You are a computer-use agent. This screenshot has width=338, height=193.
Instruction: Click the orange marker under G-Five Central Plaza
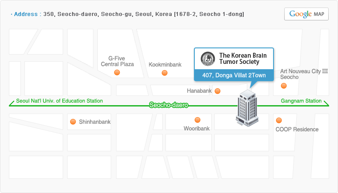[x=117, y=72]
